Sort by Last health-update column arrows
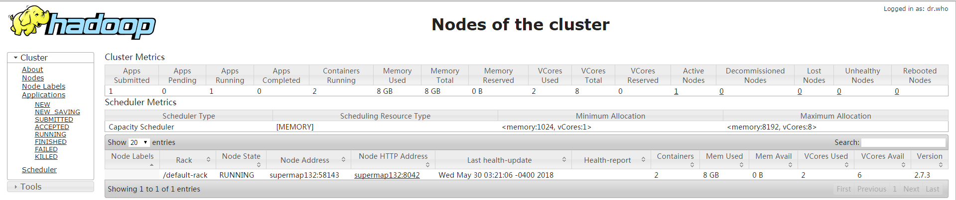The width and height of the screenshot is (956, 200). pos(564,160)
